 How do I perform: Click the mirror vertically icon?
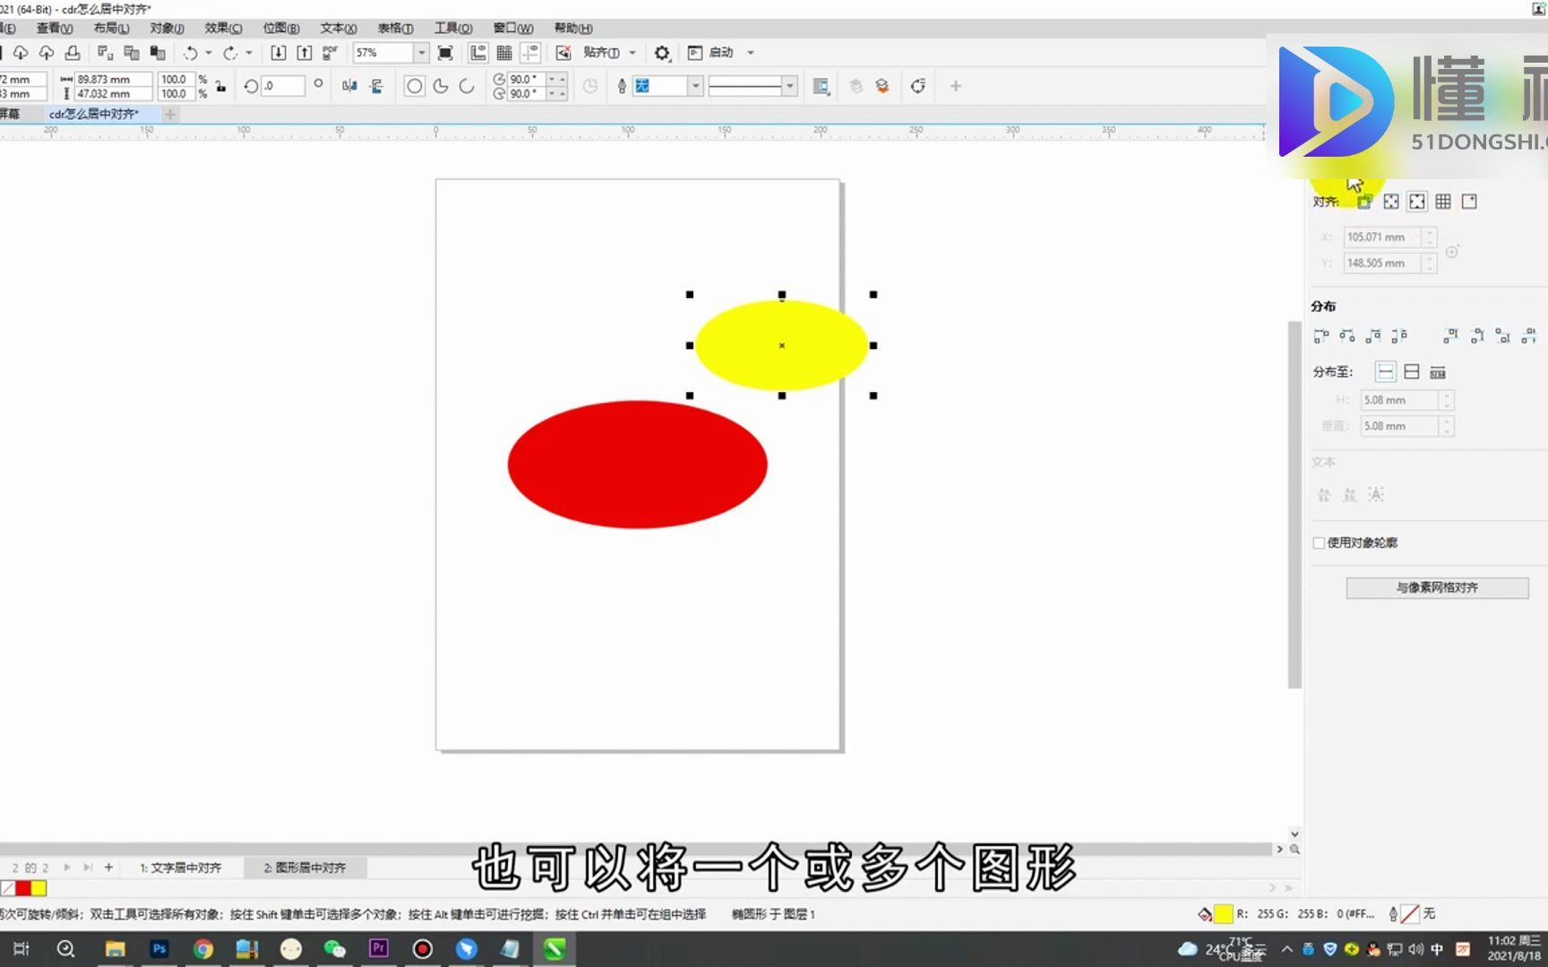[x=376, y=86]
